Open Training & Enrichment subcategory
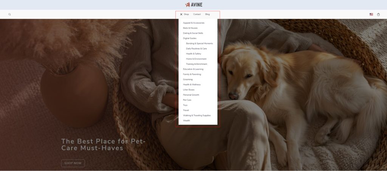387x171 pixels. [196, 64]
